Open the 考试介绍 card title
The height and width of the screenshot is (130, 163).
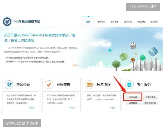pos(23,84)
